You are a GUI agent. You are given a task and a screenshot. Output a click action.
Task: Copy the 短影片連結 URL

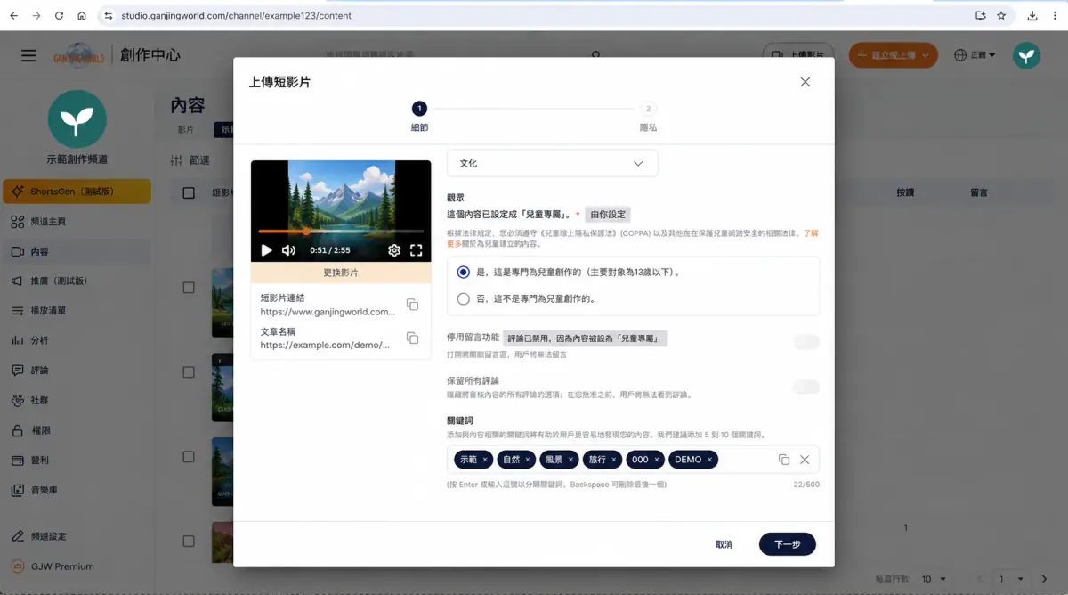pos(412,305)
